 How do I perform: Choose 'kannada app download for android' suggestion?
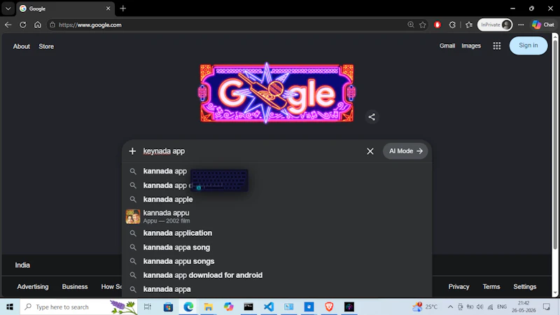coord(276,275)
